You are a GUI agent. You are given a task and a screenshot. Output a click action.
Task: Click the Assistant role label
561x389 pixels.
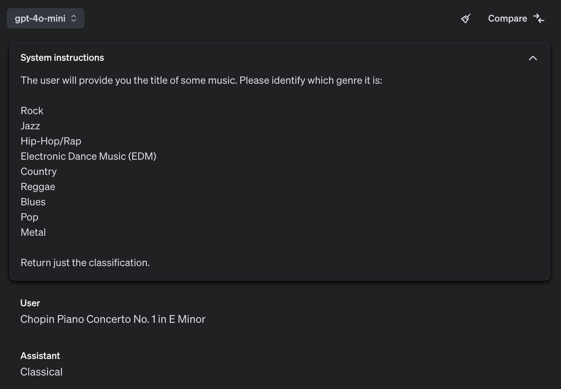(x=40, y=356)
